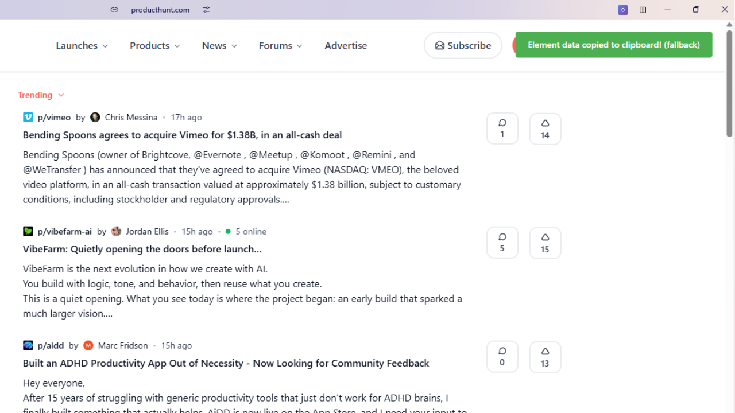Viewport: 735px width, 413px height.
Task: Open the p/vimeo forum link
Action: (x=54, y=117)
